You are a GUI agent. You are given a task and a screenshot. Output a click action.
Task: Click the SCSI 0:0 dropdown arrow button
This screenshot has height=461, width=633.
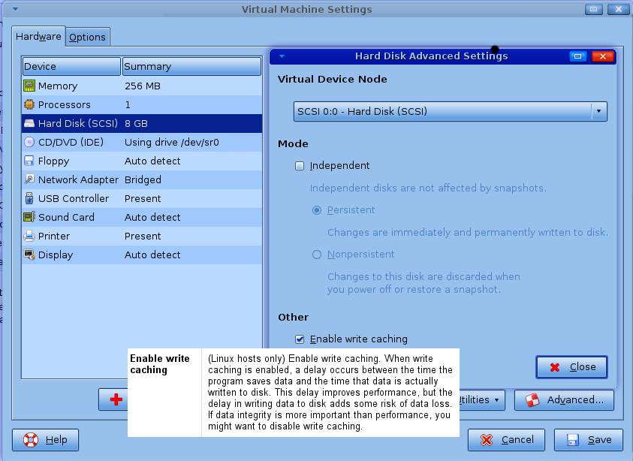point(599,111)
